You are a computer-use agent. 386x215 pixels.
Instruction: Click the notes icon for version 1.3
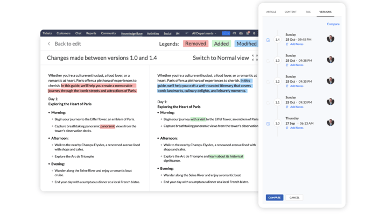coord(287,65)
